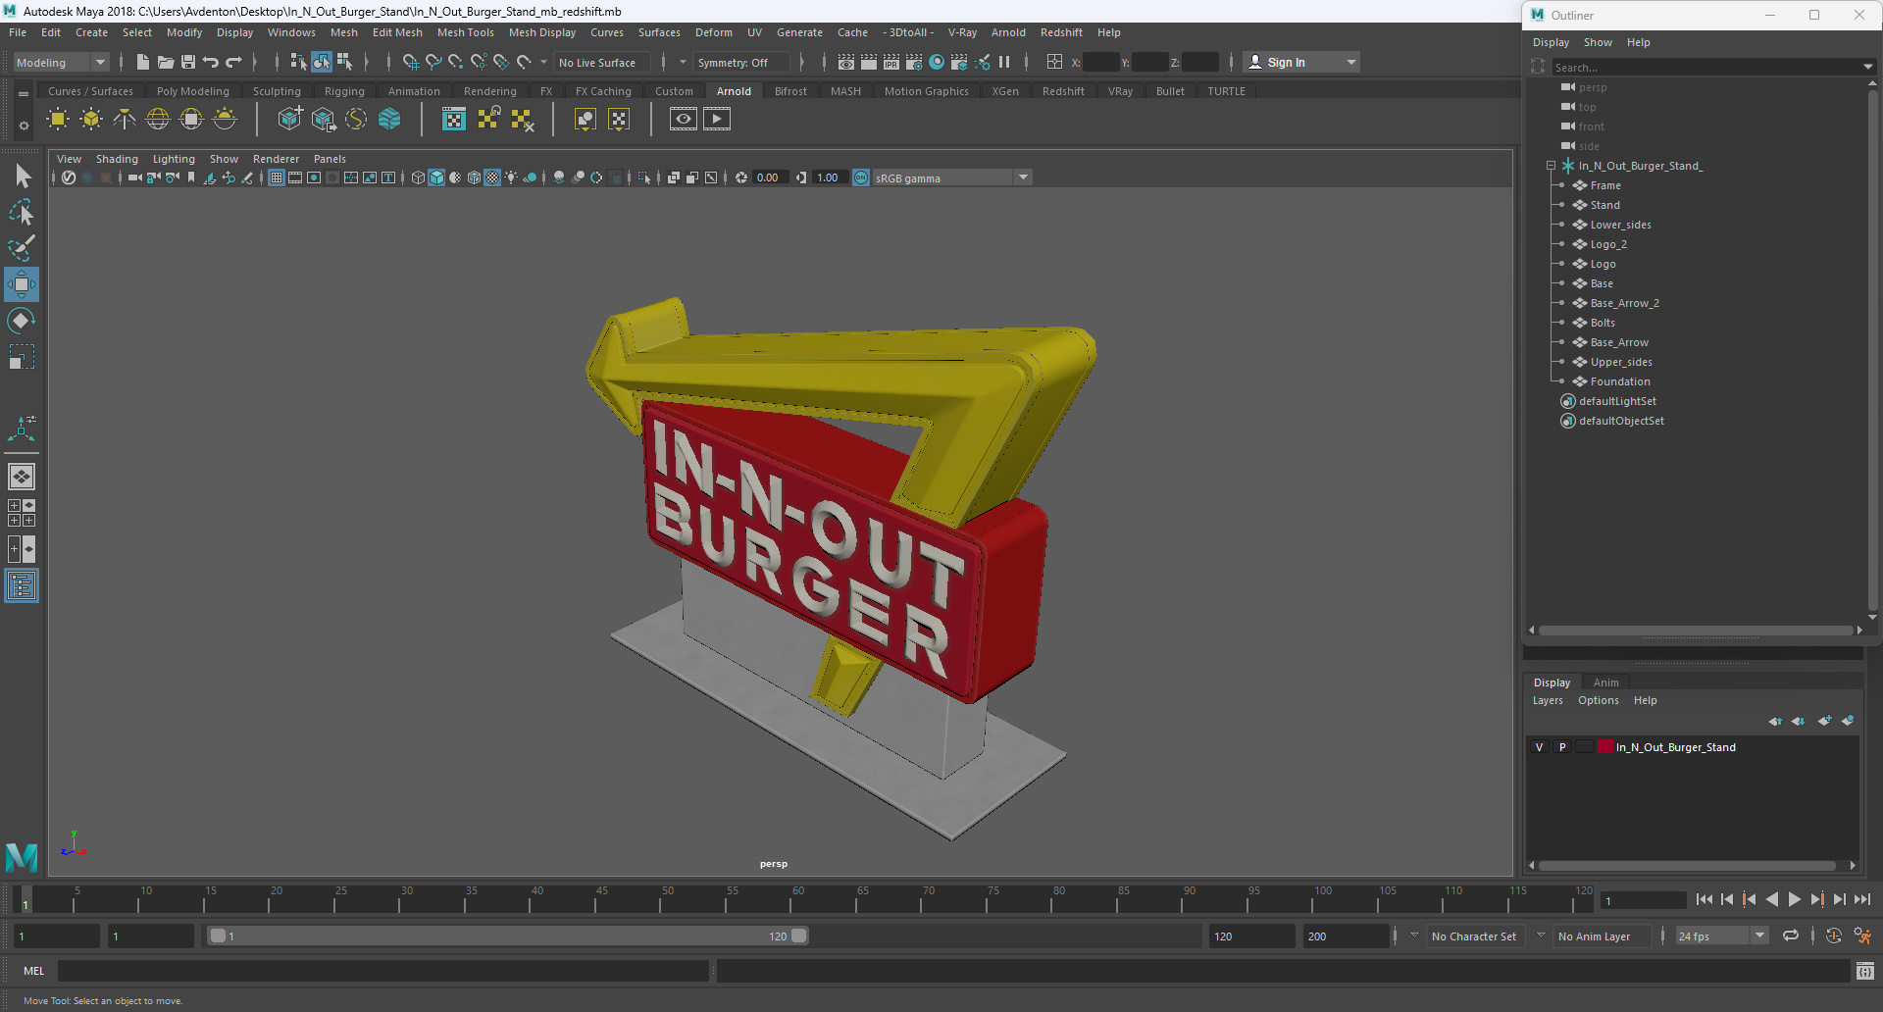
Task: Collapse the In_N_Out_Burger_Stand_ group in Outliner
Action: coord(1551,166)
